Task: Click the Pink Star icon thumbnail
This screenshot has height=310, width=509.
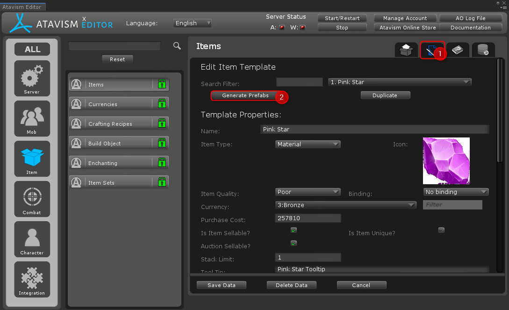Action: tap(446, 160)
